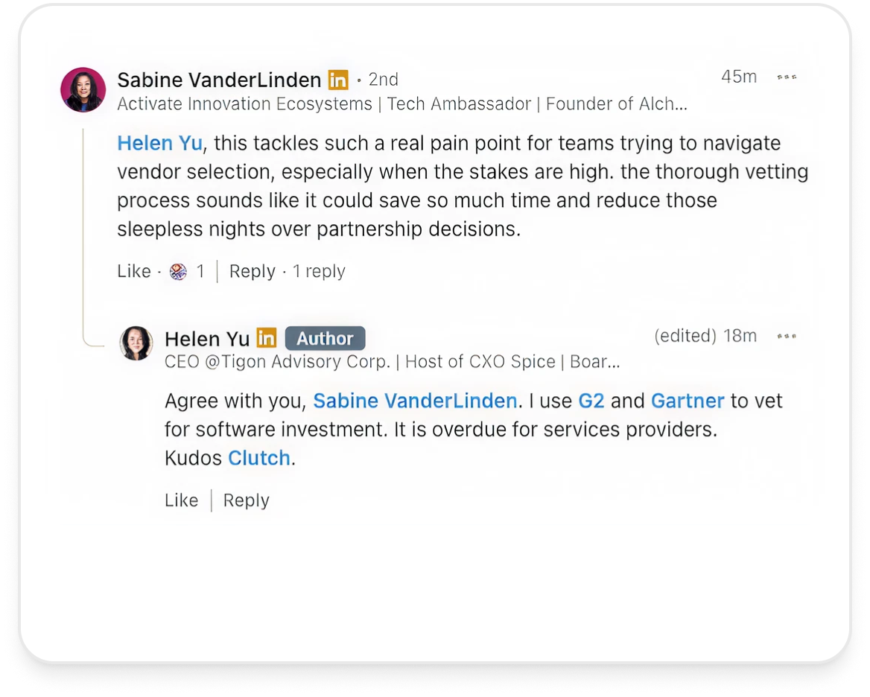Open three-dot menu on Helen's reply
The width and height of the screenshot is (870, 697).
786,337
